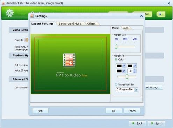Viewport: 173px width, 128px height.
Task: Confirm settings with the OK button
Action: coord(114,111)
